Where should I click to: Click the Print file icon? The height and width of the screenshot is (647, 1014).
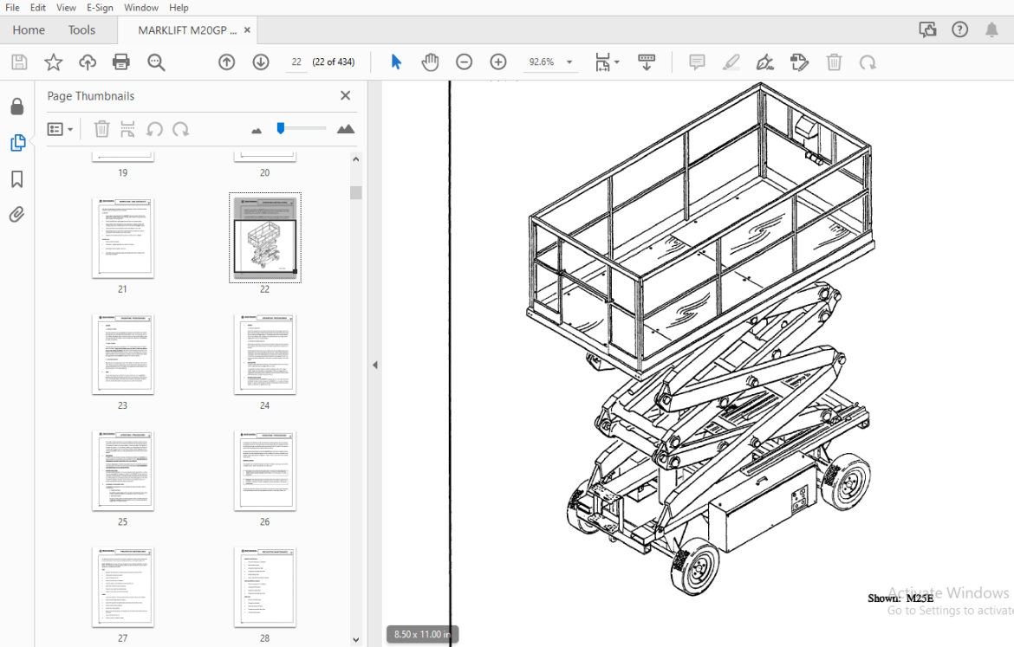121,62
